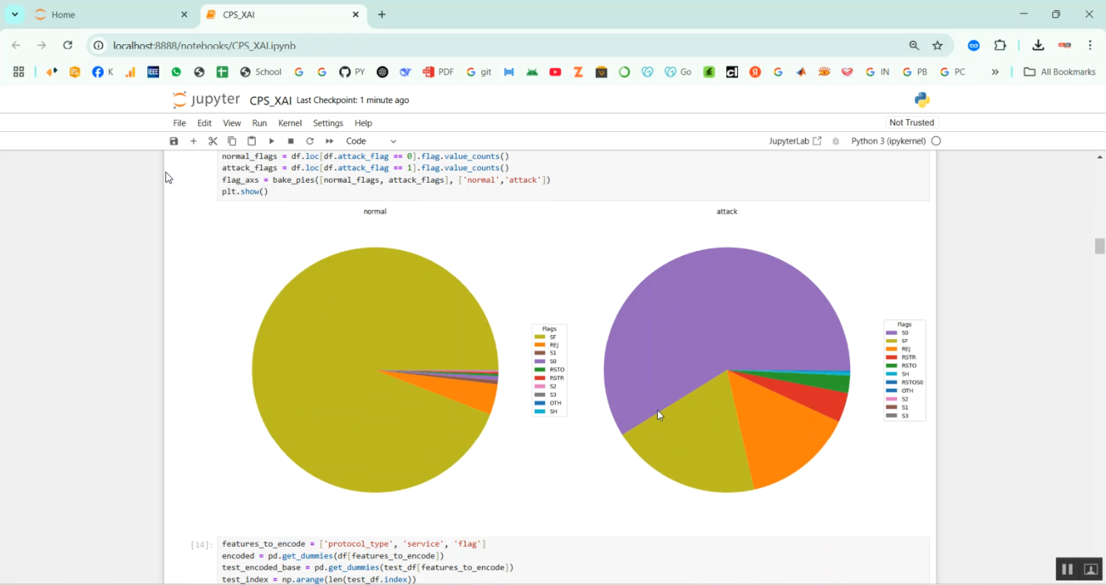Open the All Bookmarks folder
1106x585 pixels.
[1060, 71]
